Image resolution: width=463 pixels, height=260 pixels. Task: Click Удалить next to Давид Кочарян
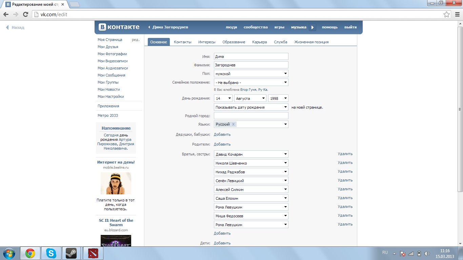345,154
